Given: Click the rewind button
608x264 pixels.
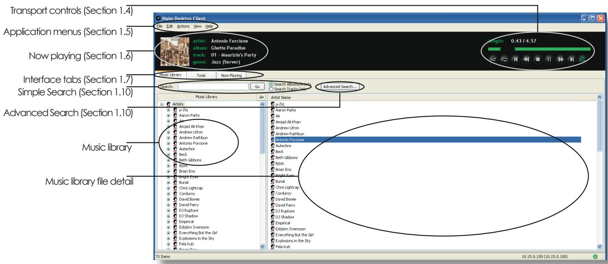Looking at the screenshot, I should [x=526, y=60].
